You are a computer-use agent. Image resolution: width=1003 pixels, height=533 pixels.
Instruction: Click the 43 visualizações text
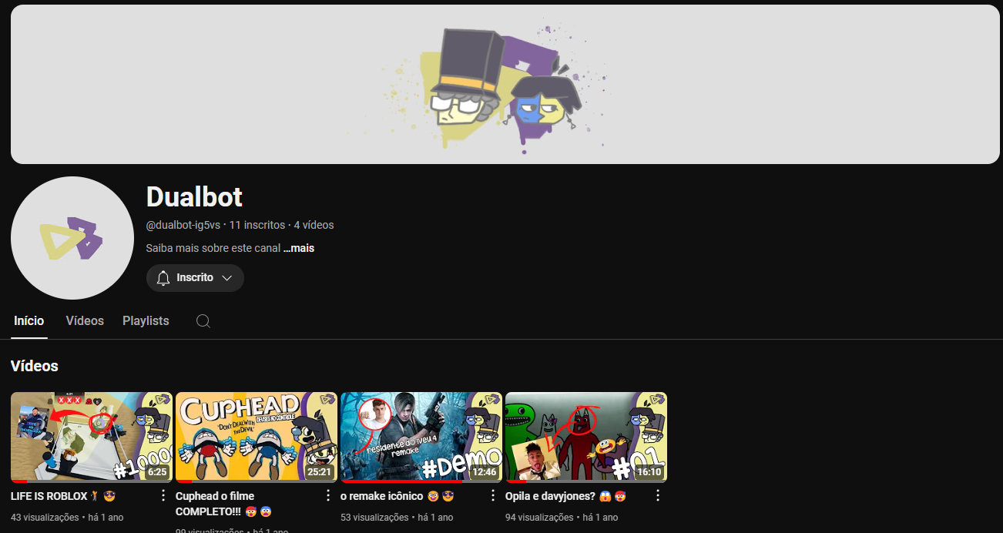pyautogui.click(x=45, y=518)
